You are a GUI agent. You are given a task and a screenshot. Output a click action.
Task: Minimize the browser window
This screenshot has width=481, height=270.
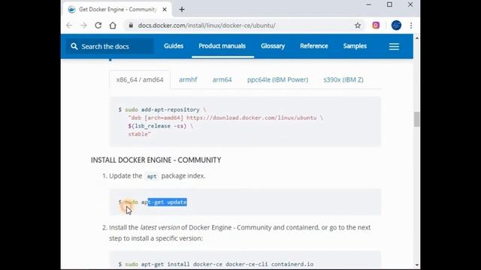coord(369,4)
